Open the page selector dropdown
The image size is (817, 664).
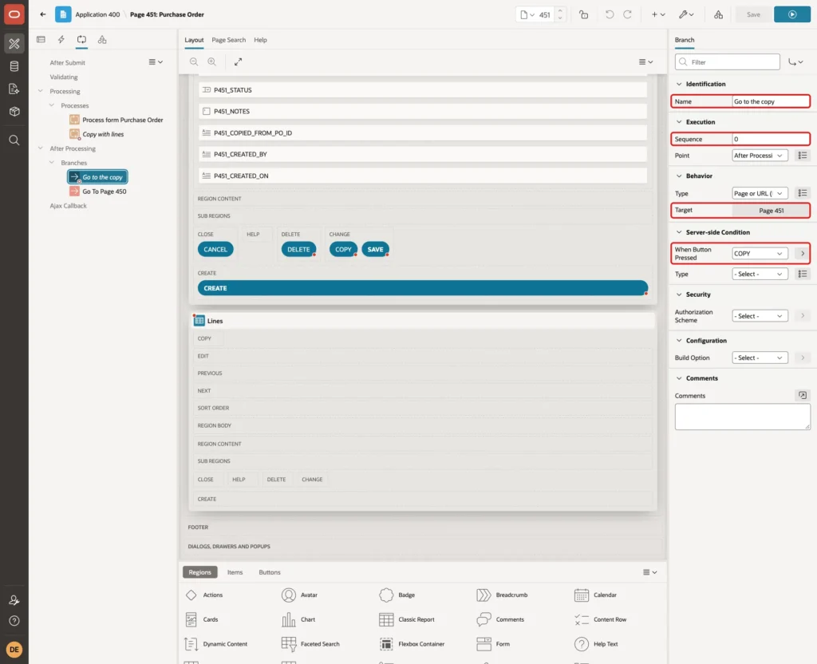pyautogui.click(x=527, y=14)
